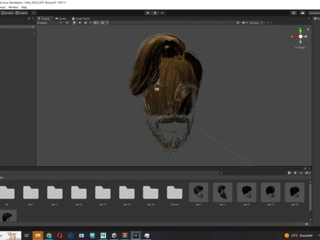Start Play mode with the Play button

pyautogui.click(x=148, y=13)
